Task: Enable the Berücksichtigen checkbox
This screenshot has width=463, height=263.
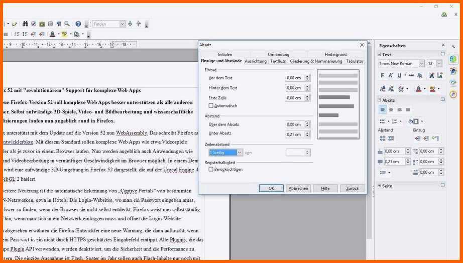Action: tap(211, 170)
